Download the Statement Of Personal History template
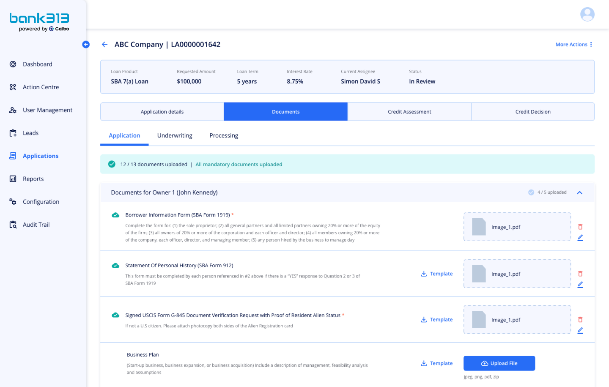Image resolution: width=609 pixels, height=387 pixels. pos(436,274)
